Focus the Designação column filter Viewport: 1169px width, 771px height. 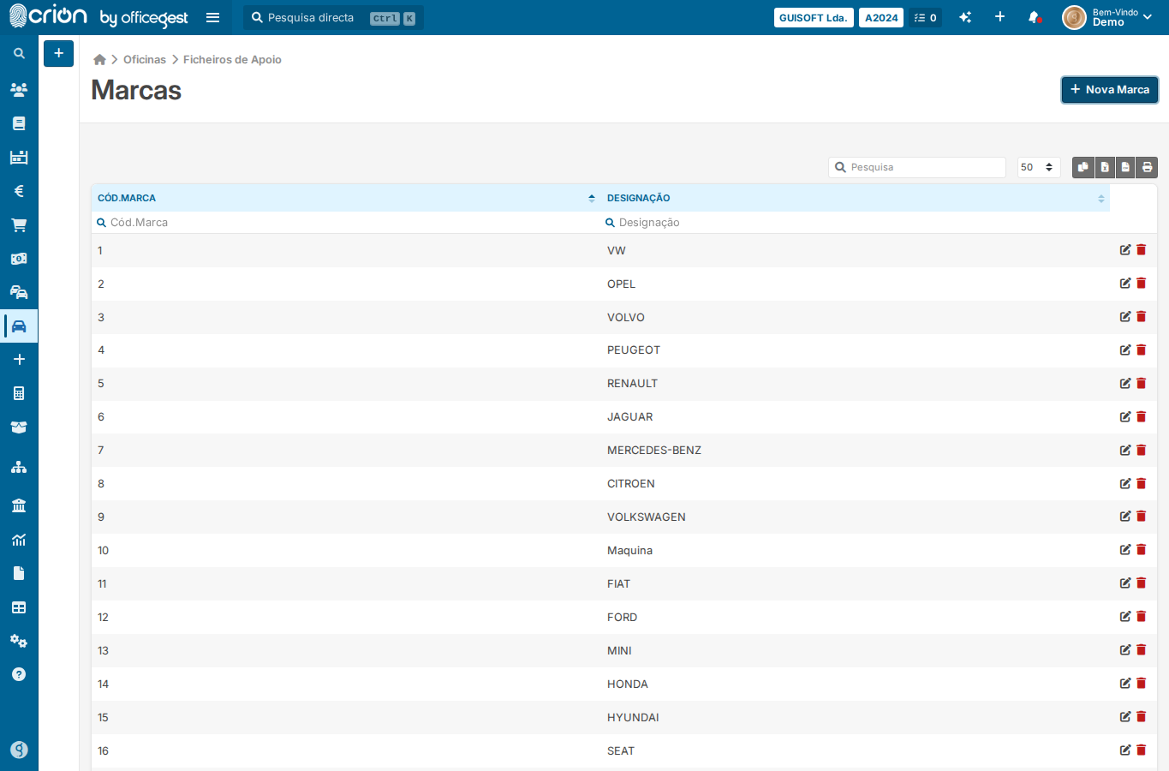(856, 223)
